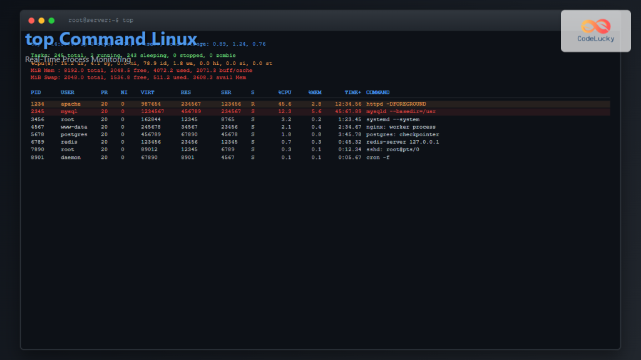
Task: Select the PID column header
Action: (36, 92)
